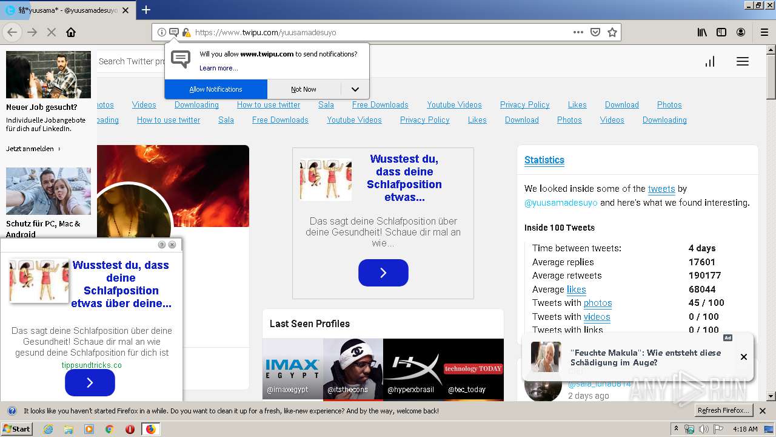Allow Notifications for www.twipu.com
The image size is (776, 437).
tap(216, 89)
